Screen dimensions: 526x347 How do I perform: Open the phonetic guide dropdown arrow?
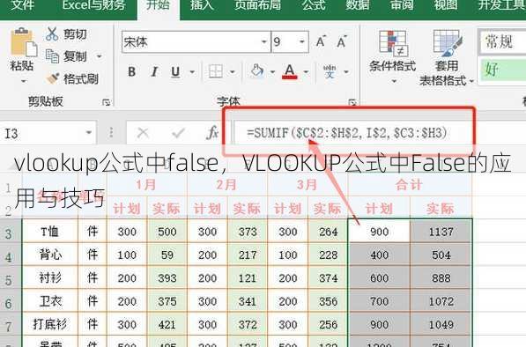(346, 71)
